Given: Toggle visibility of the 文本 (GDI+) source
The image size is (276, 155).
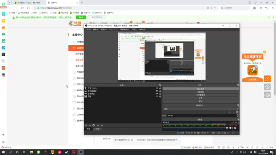Looking at the screenshot, I should [x=157, y=88].
